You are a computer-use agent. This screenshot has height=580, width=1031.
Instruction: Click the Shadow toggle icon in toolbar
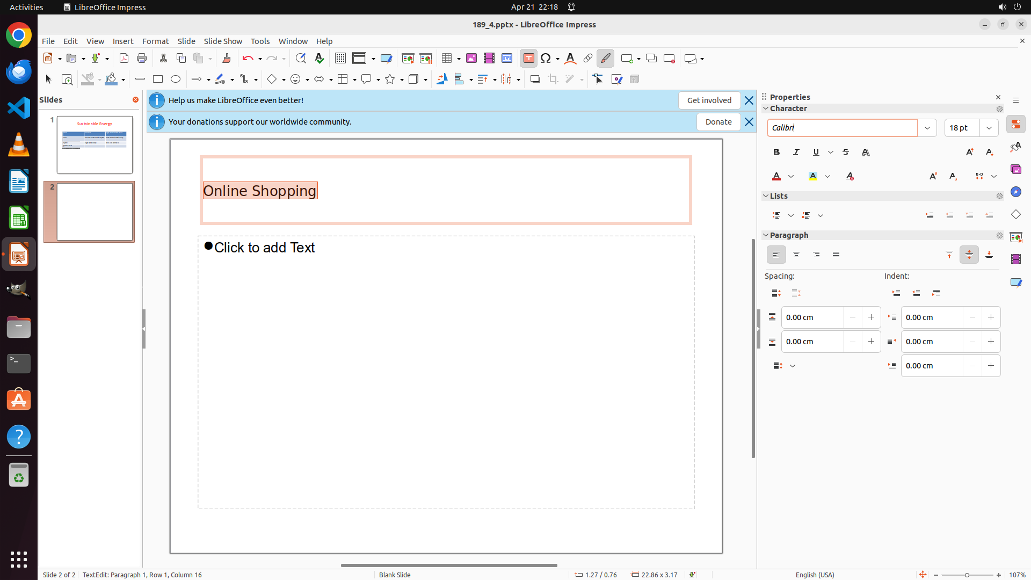pyautogui.click(x=535, y=79)
